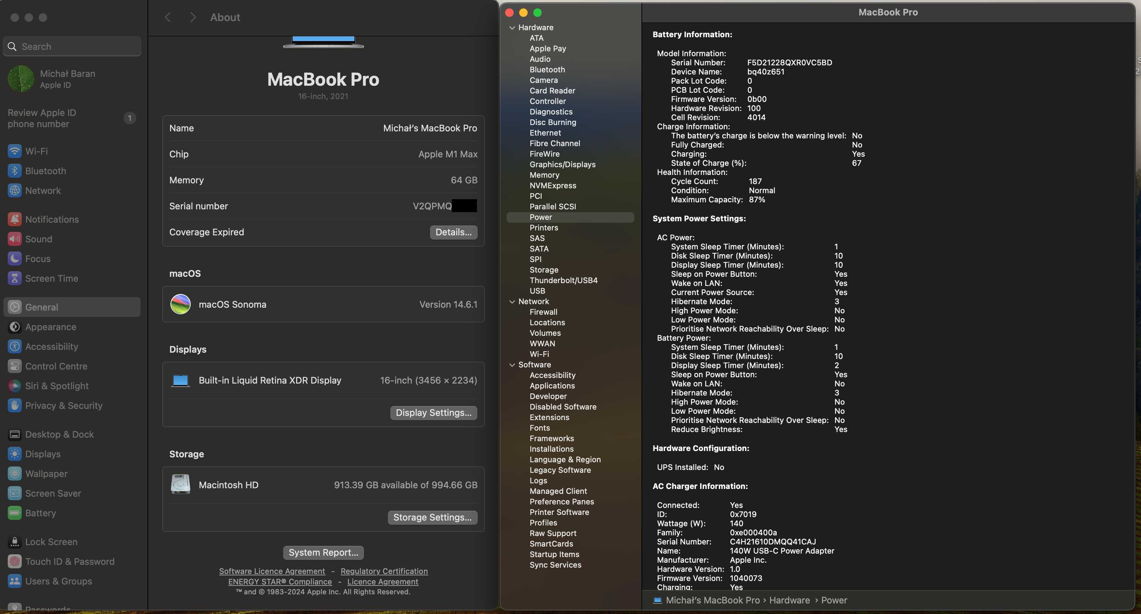Select Graphics/Displays in the Hardware list
The width and height of the screenshot is (1141, 614).
click(x=562, y=164)
